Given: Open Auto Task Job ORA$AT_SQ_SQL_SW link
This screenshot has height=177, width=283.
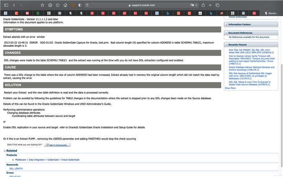Looking at the screenshot, I should [x=251, y=51].
